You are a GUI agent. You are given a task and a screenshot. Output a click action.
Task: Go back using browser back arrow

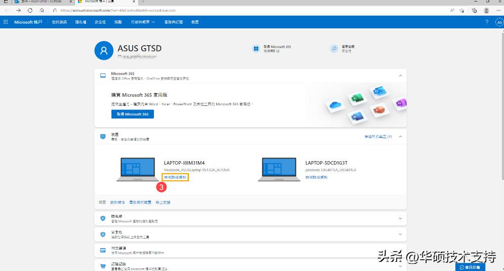pyautogui.click(x=7, y=10)
